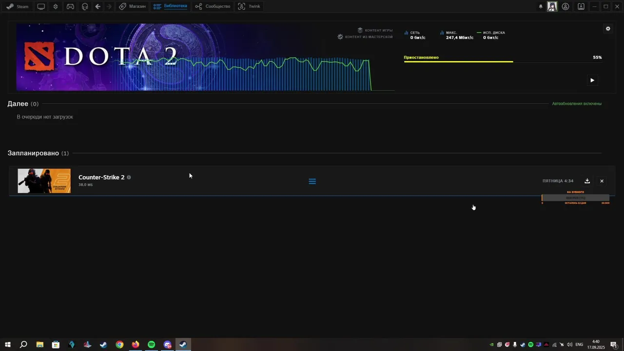This screenshot has width=624, height=351.
Task: Click the Пятница 4:34 scheduled time
Action: [x=558, y=181]
